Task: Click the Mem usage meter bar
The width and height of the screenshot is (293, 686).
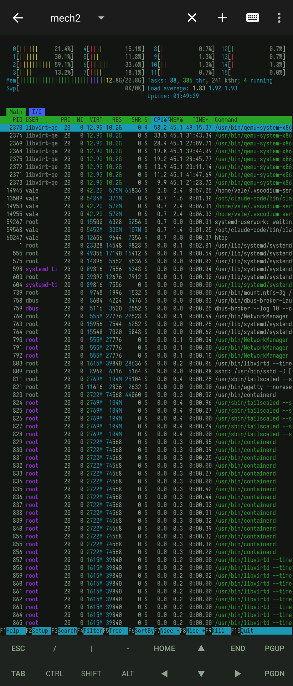Action: 76,80
